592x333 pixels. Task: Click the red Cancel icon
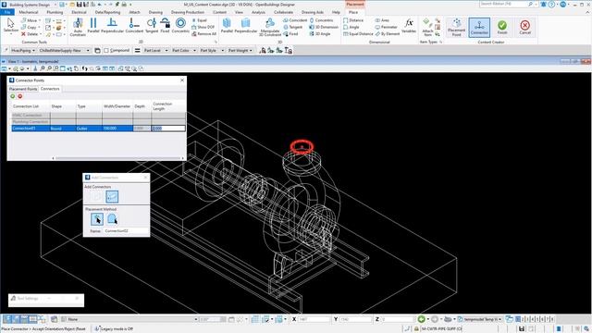pos(524,27)
